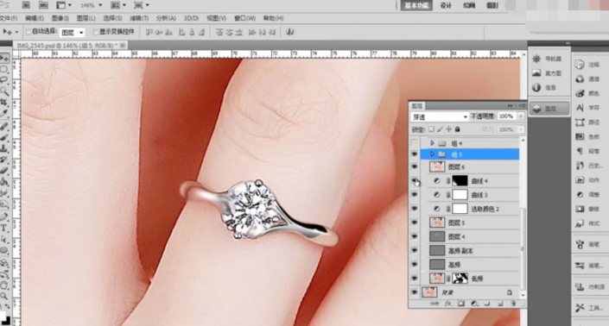This screenshot has width=609, height=326.
Task: Enable the show transform controls checkbox
Action: click(x=96, y=32)
